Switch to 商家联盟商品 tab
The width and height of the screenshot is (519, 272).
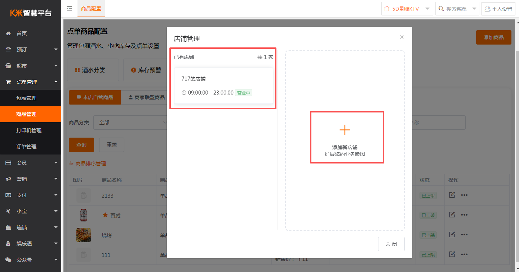(146, 97)
